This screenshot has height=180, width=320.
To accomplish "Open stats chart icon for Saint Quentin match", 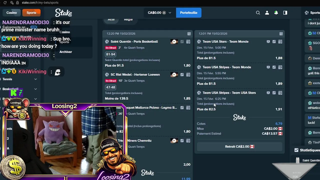I will coord(182,42).
